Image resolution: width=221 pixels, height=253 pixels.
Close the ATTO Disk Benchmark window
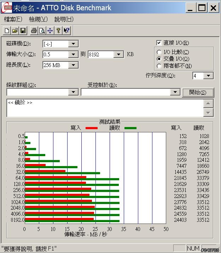pos(214,7)
